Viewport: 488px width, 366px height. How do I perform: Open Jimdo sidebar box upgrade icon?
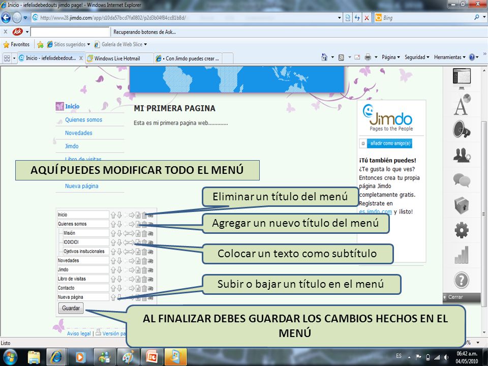pos(462,205)
